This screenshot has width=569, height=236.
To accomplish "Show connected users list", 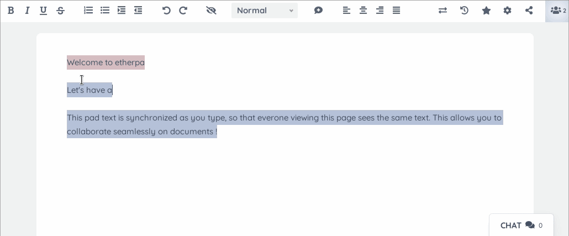I will [557, 11].
